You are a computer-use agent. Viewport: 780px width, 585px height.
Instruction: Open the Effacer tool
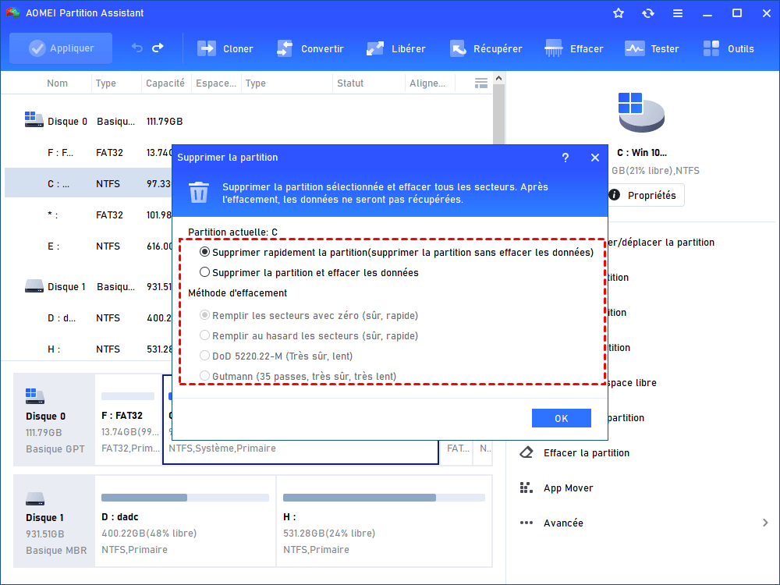(573, 48)
